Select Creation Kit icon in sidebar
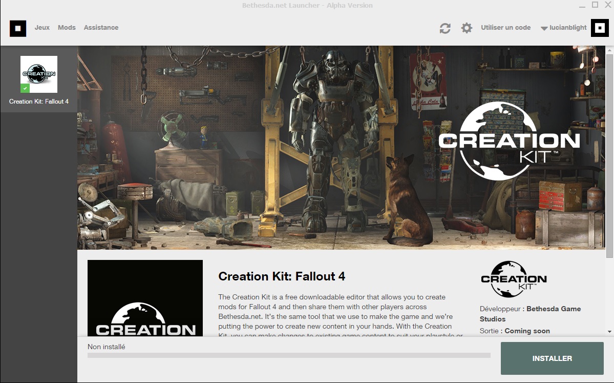The width and height of the screenshot is (614, 383). click(x=39, y=74)
